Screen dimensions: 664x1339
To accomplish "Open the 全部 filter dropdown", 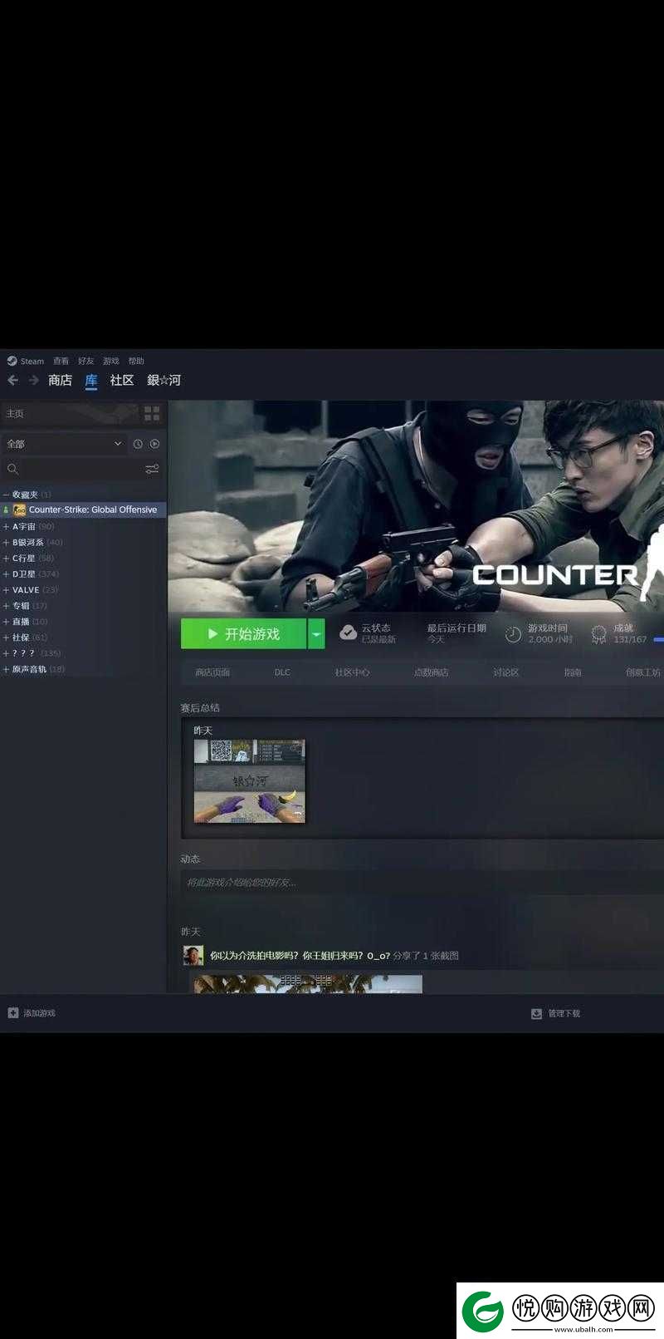I will click(x=64, y=444).
